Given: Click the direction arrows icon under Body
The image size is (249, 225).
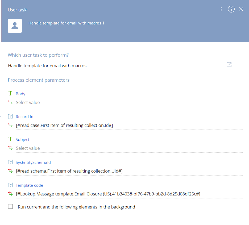Looking at the screenshot, I should pos(10,102).
